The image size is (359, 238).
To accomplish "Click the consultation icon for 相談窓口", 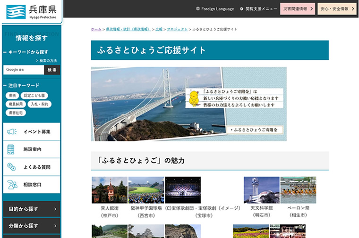I will (12, 185).
